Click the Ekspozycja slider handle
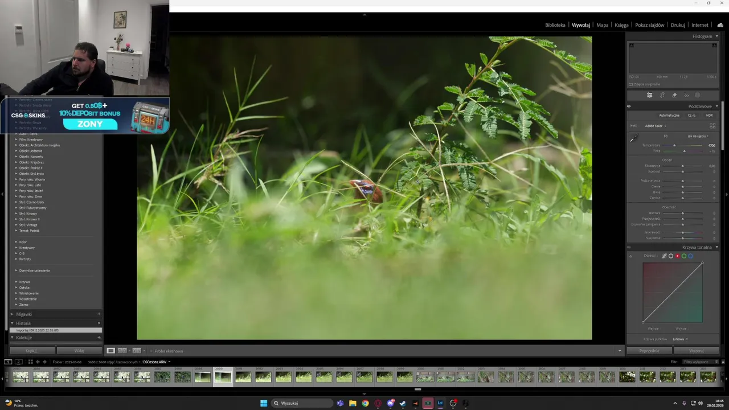The height and width of the screenshot is (410, 729). (x=683, y=166)
